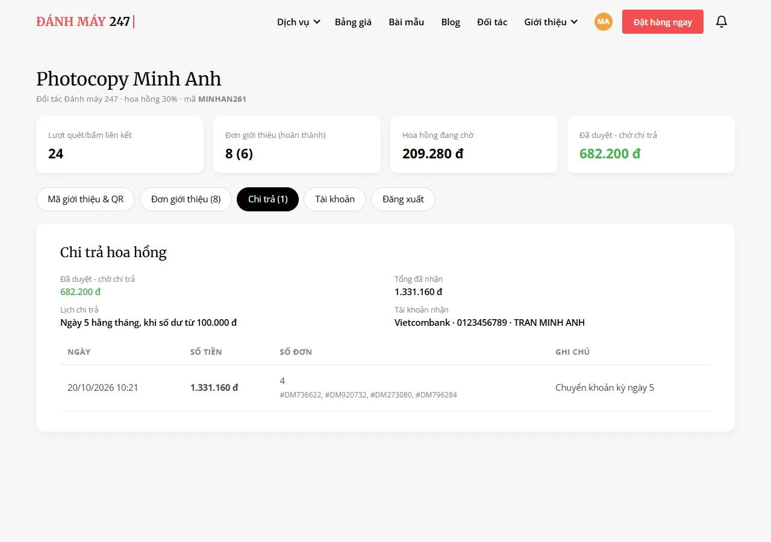Expand the Dịch vụ dropdown menu
Screen dimensions: 771x542
(x=299, y=22)
